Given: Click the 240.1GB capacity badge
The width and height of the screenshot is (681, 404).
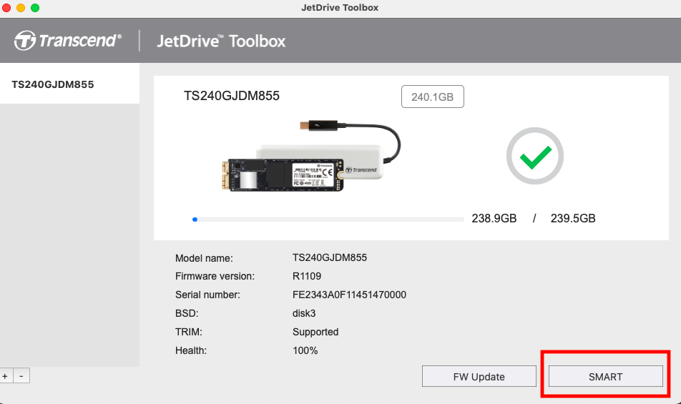Looking at the screenshot, I should point(433,97).
